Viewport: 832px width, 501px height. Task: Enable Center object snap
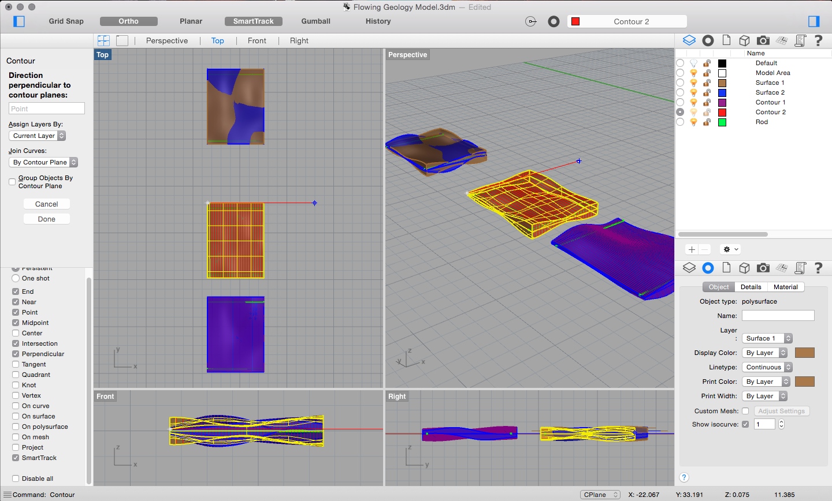click(x=16, y=333)
